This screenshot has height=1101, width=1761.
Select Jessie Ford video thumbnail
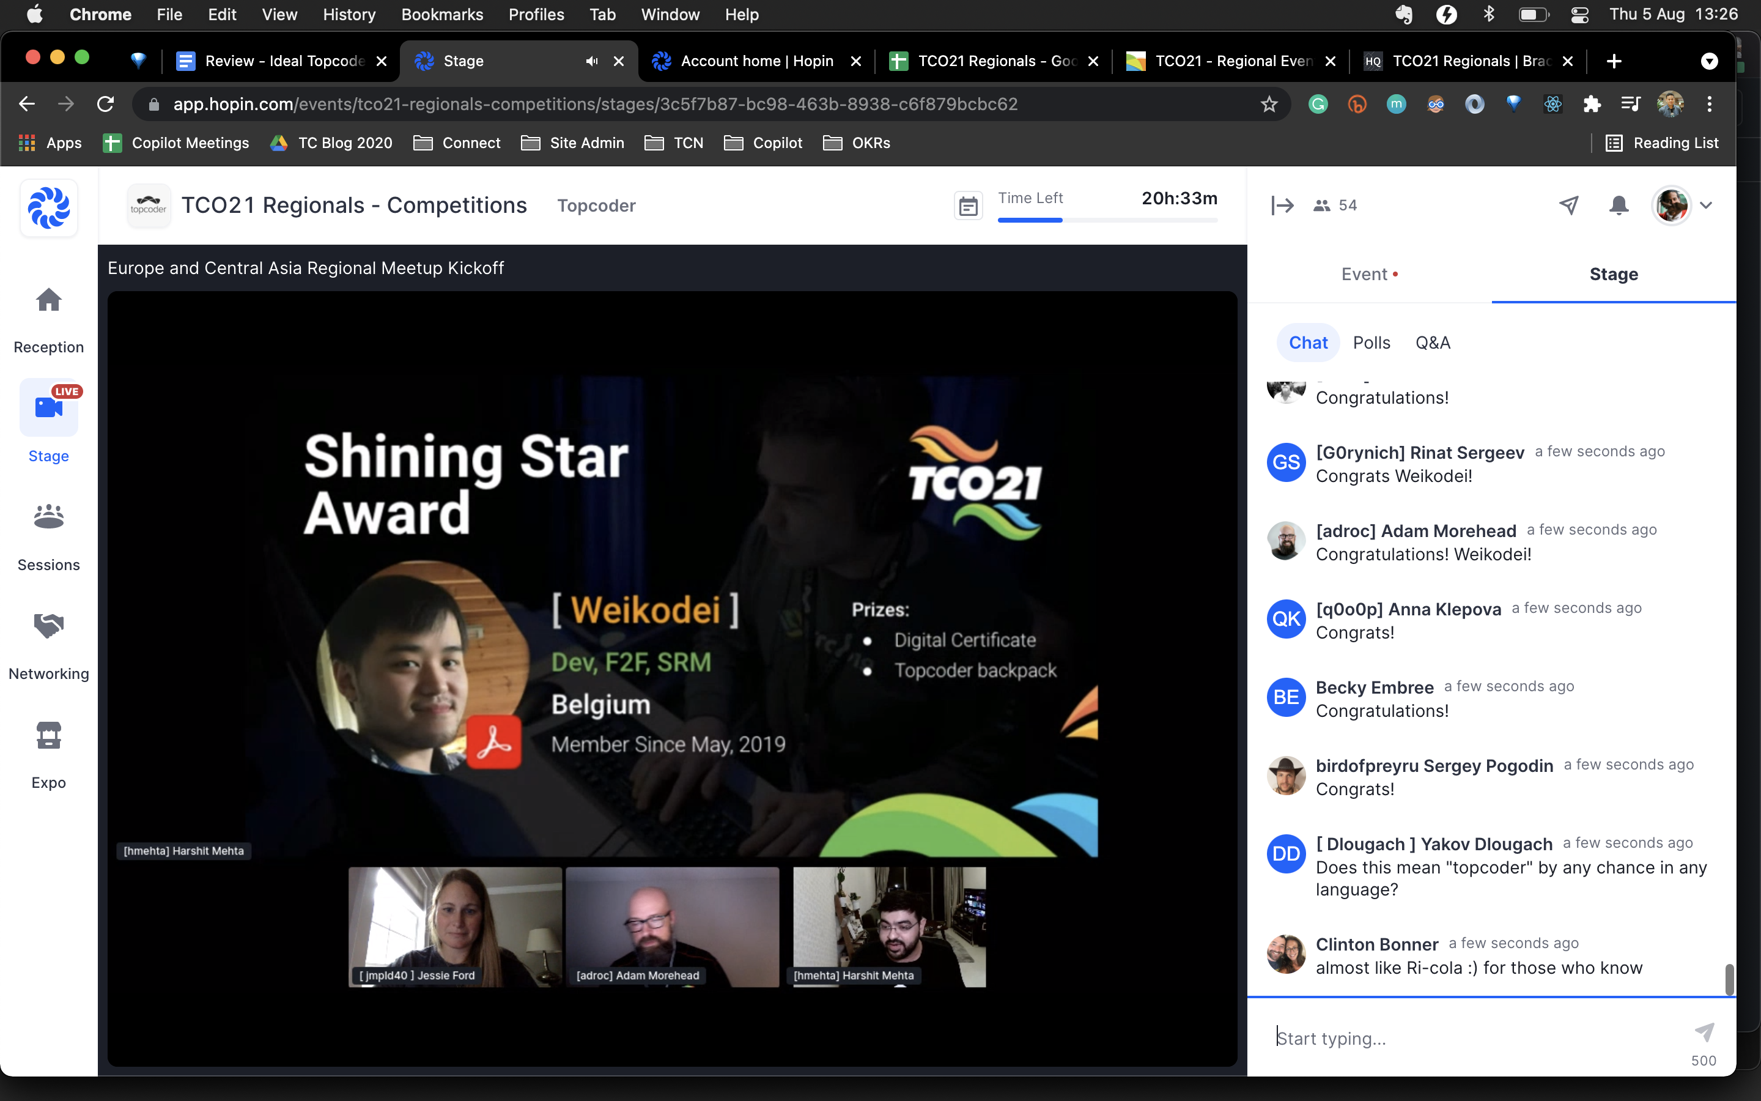point(455,926)
